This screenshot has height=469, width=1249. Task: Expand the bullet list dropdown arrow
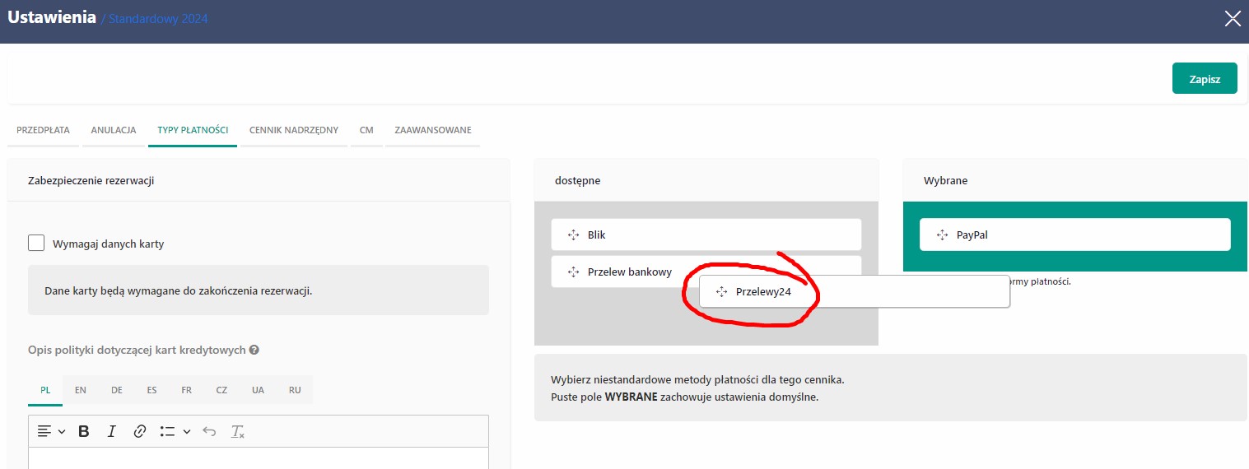tap(187, 431)
